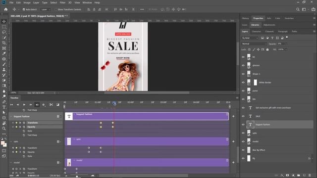The width and height of the screenshot is (317, 178).
Task: Select the biggest fashion layer in Layers panel
Action: (279, 125)
